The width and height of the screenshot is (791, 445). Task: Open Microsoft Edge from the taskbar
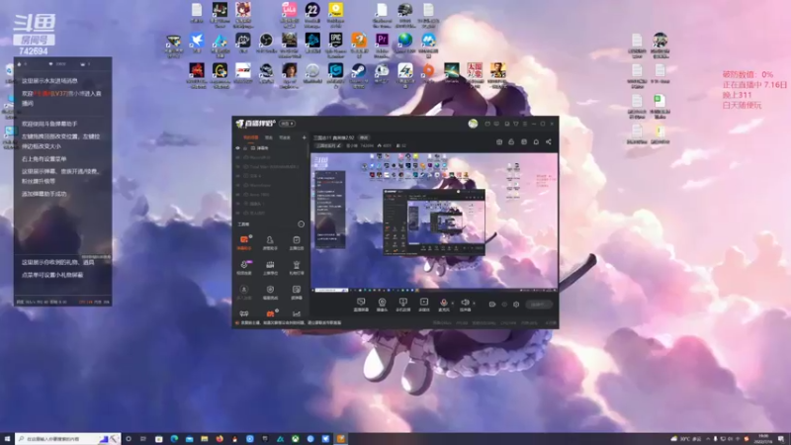[x=174, y=439]
